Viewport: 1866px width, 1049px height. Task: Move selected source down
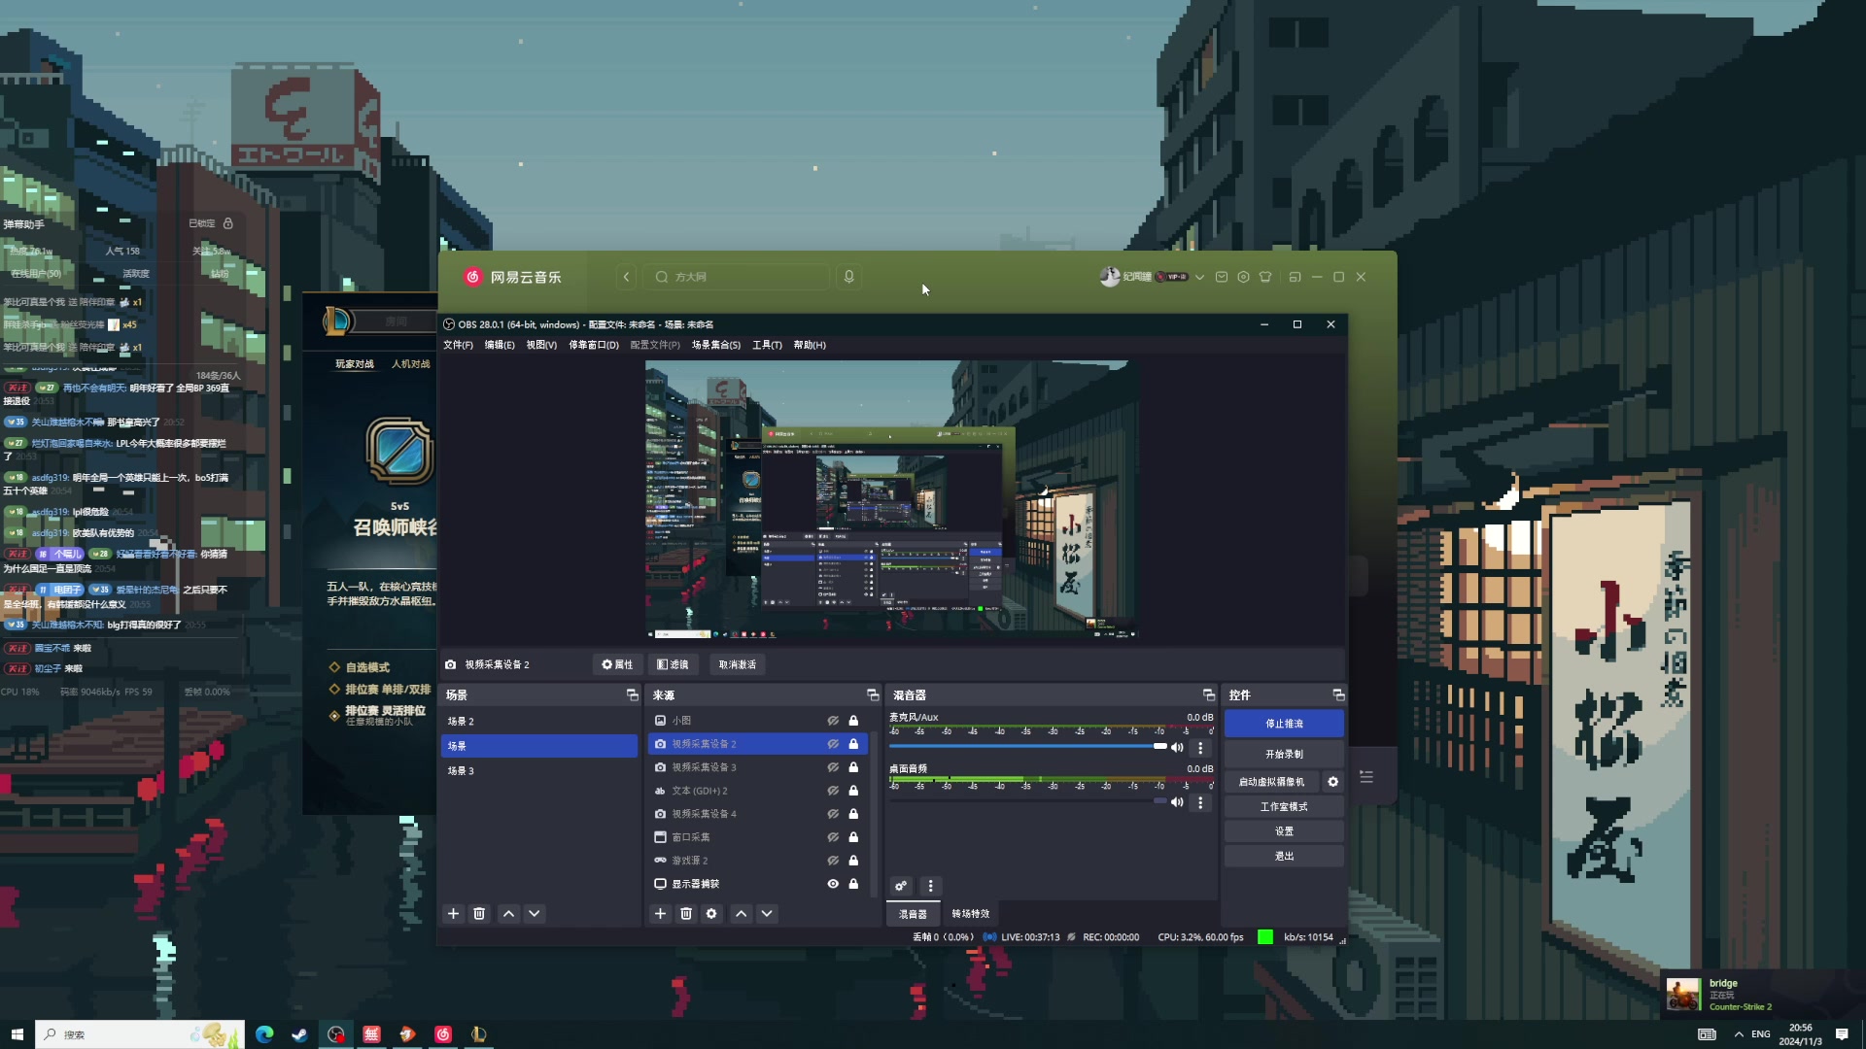[767, 914]
